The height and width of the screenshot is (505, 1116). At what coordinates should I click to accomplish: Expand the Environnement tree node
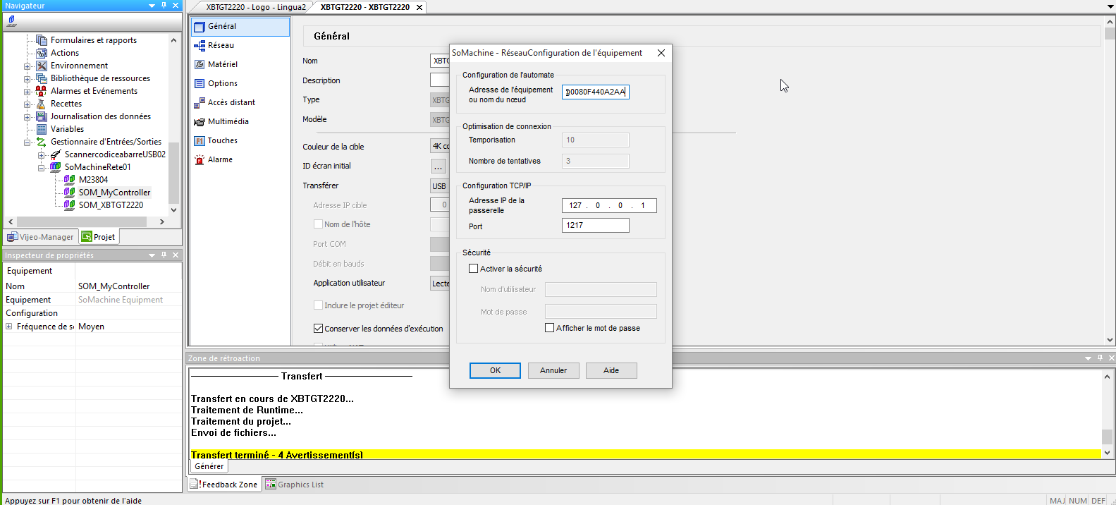tap(27, 66)
